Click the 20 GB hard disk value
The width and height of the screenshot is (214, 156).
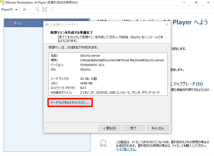point(88,79)
